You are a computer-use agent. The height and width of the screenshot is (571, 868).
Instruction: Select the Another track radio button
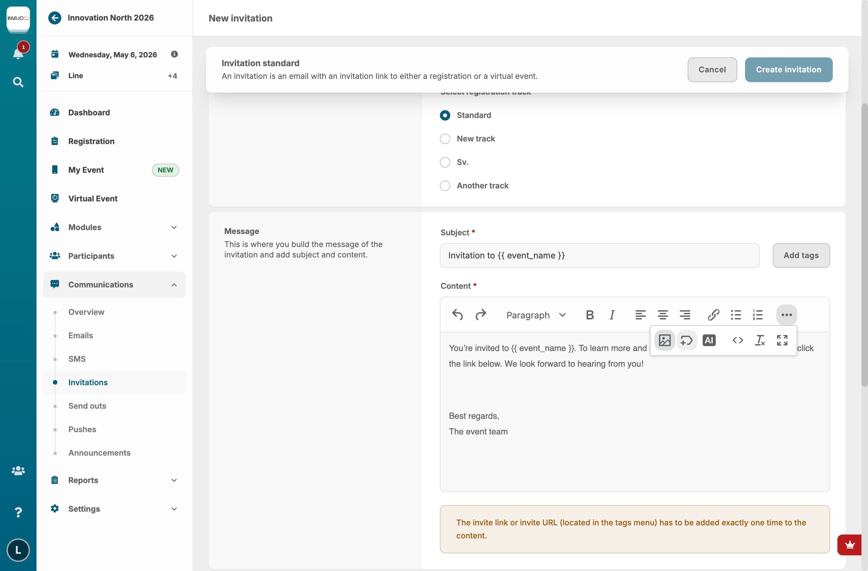(444, 185)
